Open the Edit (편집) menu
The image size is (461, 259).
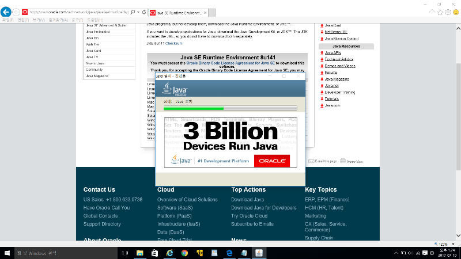coord(23,20)
